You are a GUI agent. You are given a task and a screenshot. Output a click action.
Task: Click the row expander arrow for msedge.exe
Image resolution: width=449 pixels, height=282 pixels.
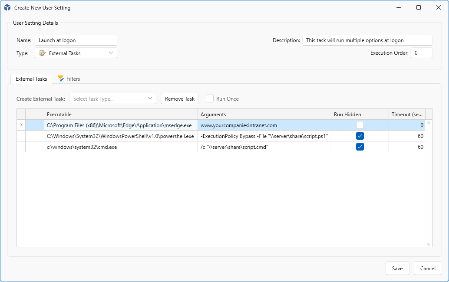point(21,125)
